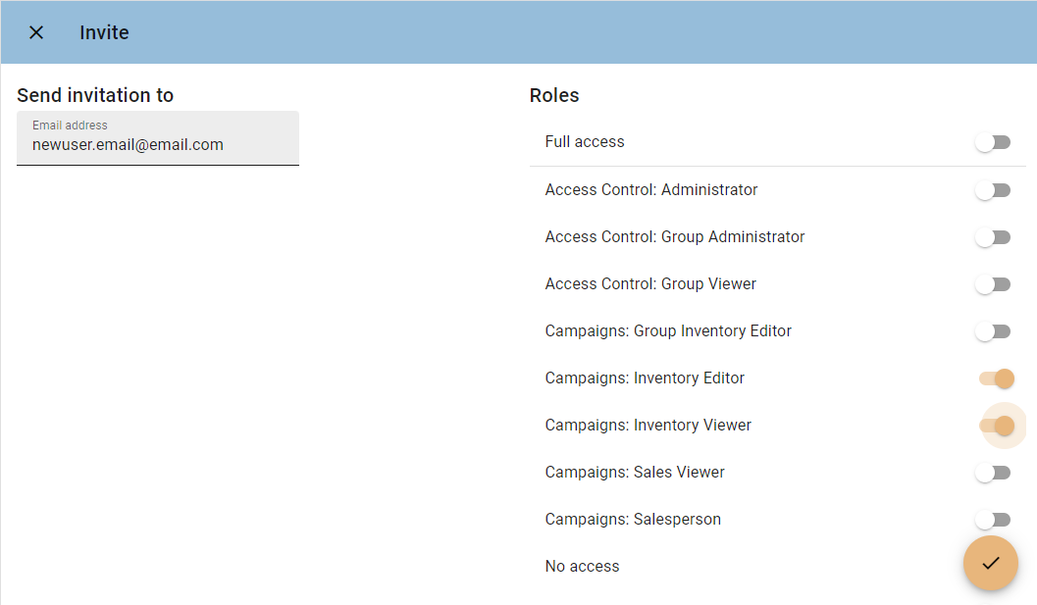Image resolution: width=1037 pixels, height=605 pixels.
Task: Switch on Campaigns: Salesperson role
Action: click(993, 520)
